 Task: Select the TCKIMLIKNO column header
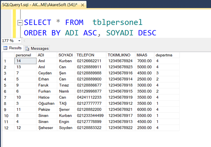(120, 55)
